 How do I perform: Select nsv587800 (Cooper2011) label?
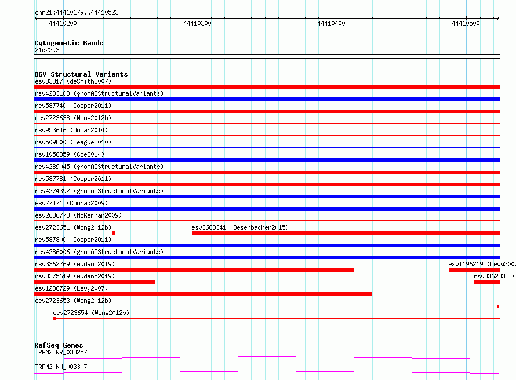coord(73,240)
